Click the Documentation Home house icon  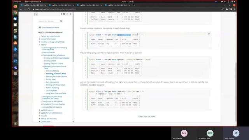(40, 28)
